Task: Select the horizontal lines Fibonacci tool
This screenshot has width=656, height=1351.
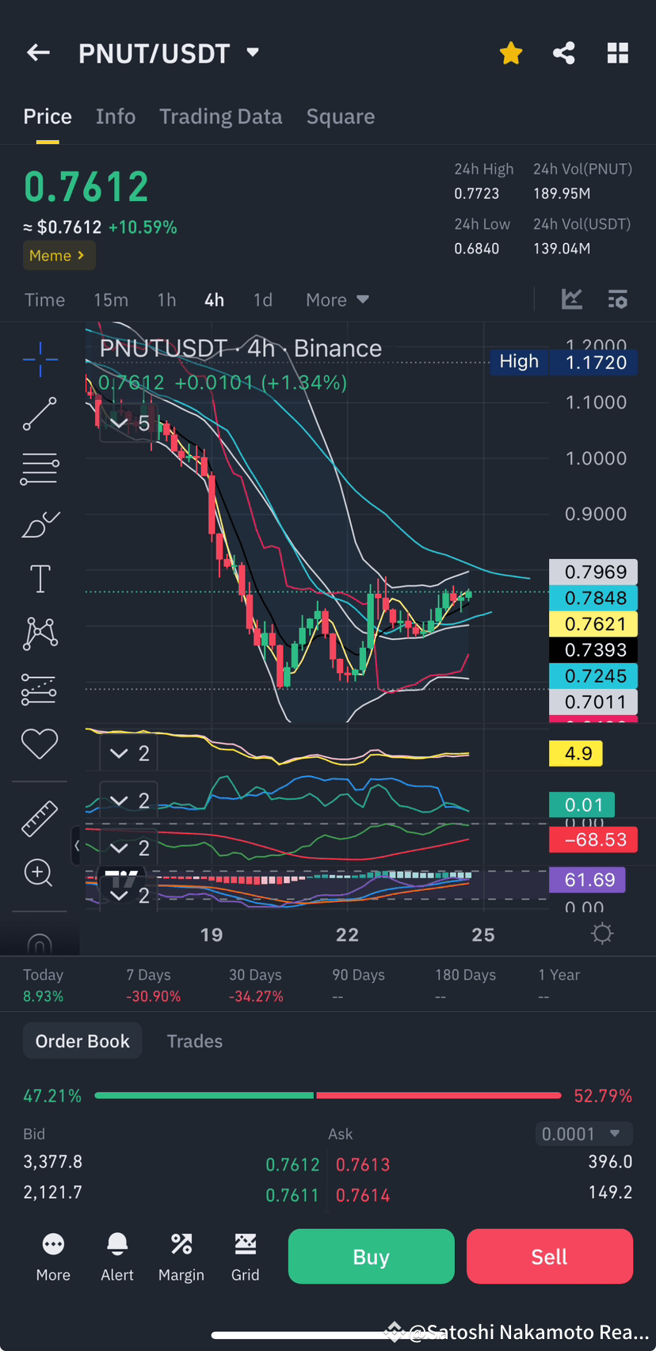Action: [x=40, y=469]
